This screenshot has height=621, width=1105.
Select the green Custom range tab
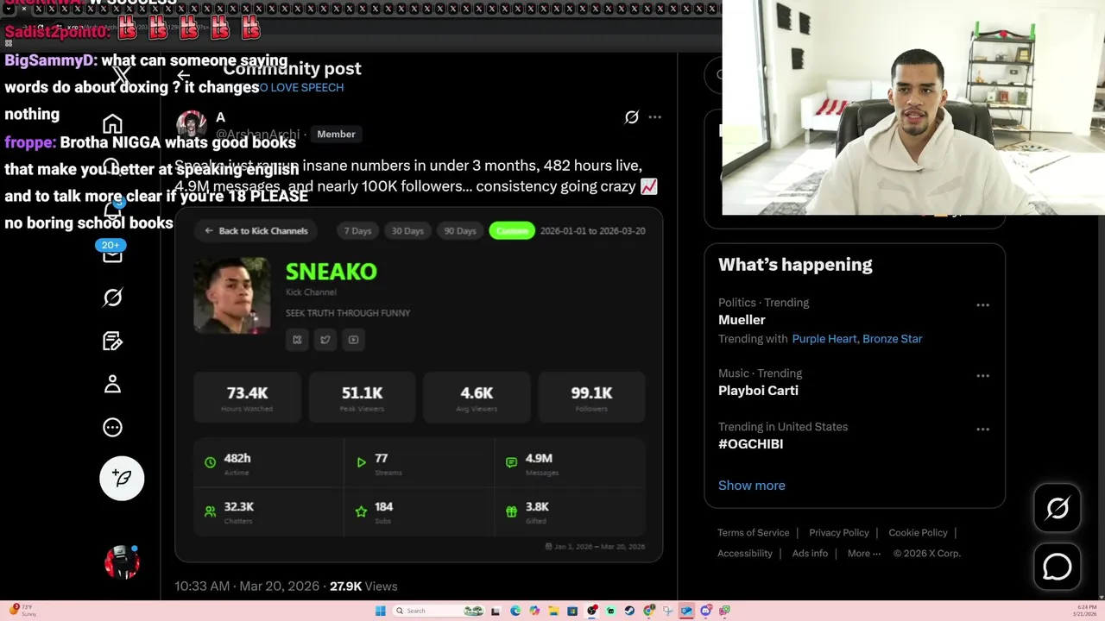coord(512,231)
